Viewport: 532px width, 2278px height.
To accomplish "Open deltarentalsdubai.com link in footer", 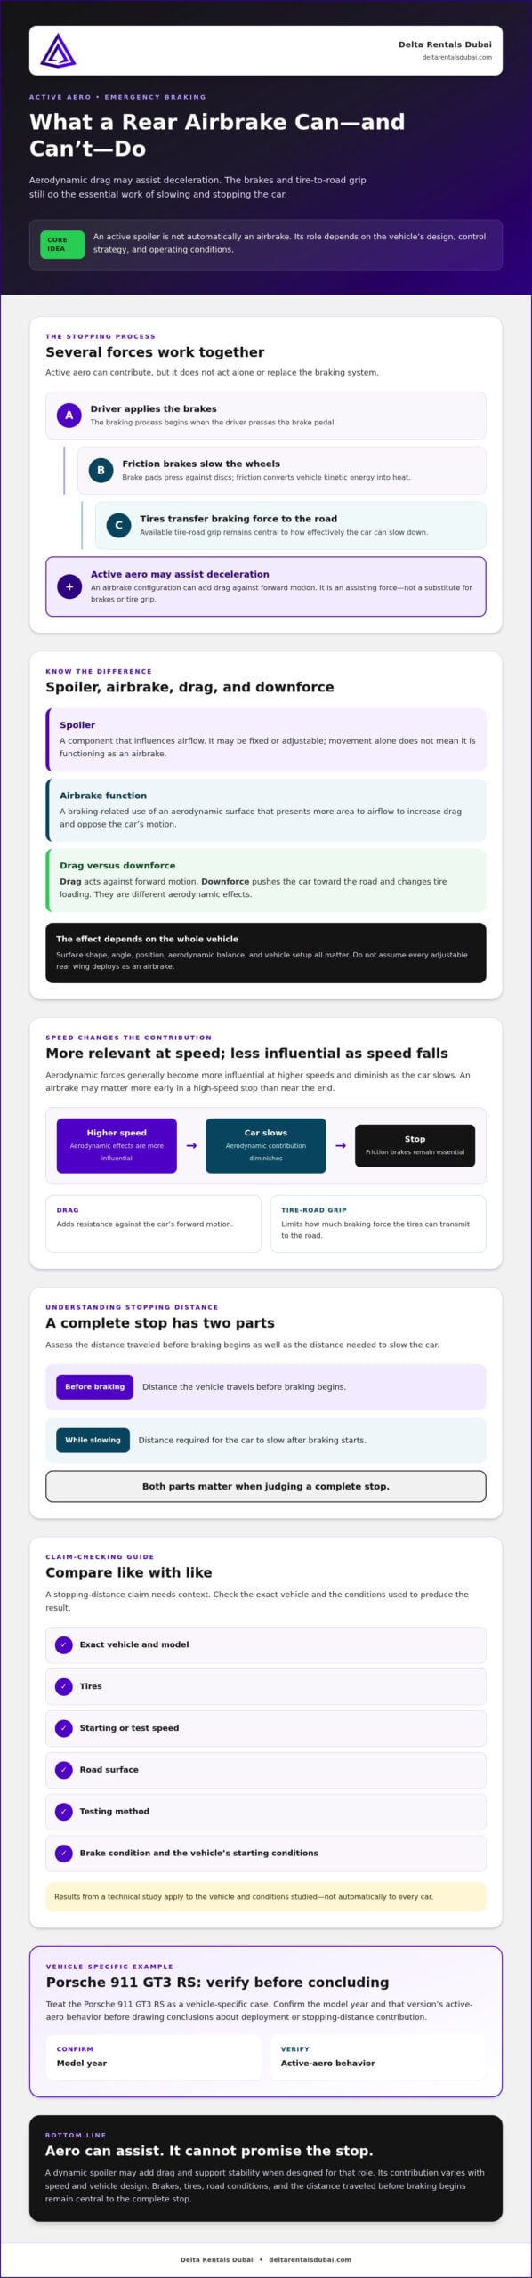I will point(310,2259).
